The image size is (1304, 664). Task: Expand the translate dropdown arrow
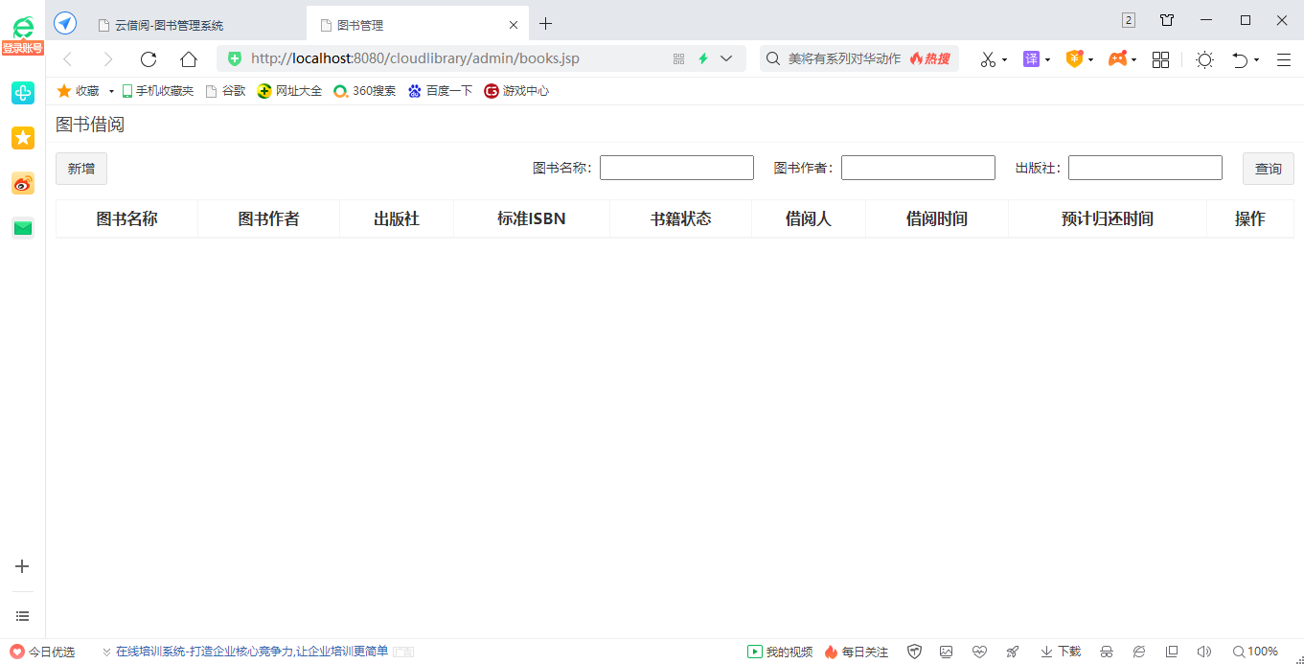click(x=1047, y=59)
